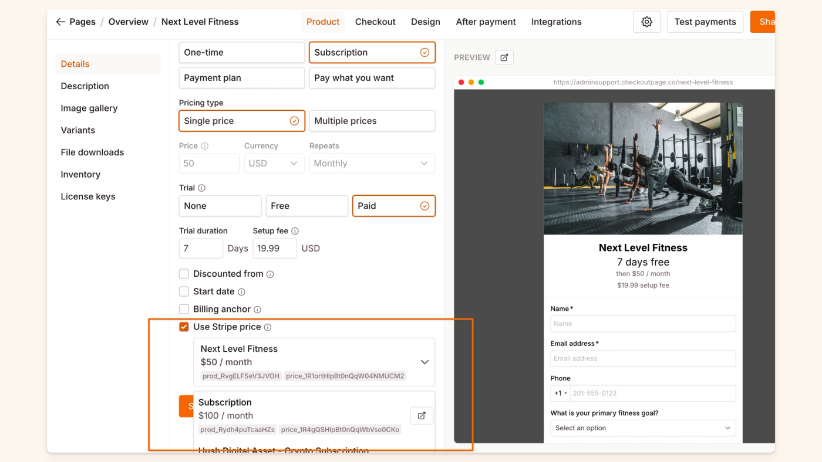Click the Trial duration input field

point(201,248)
